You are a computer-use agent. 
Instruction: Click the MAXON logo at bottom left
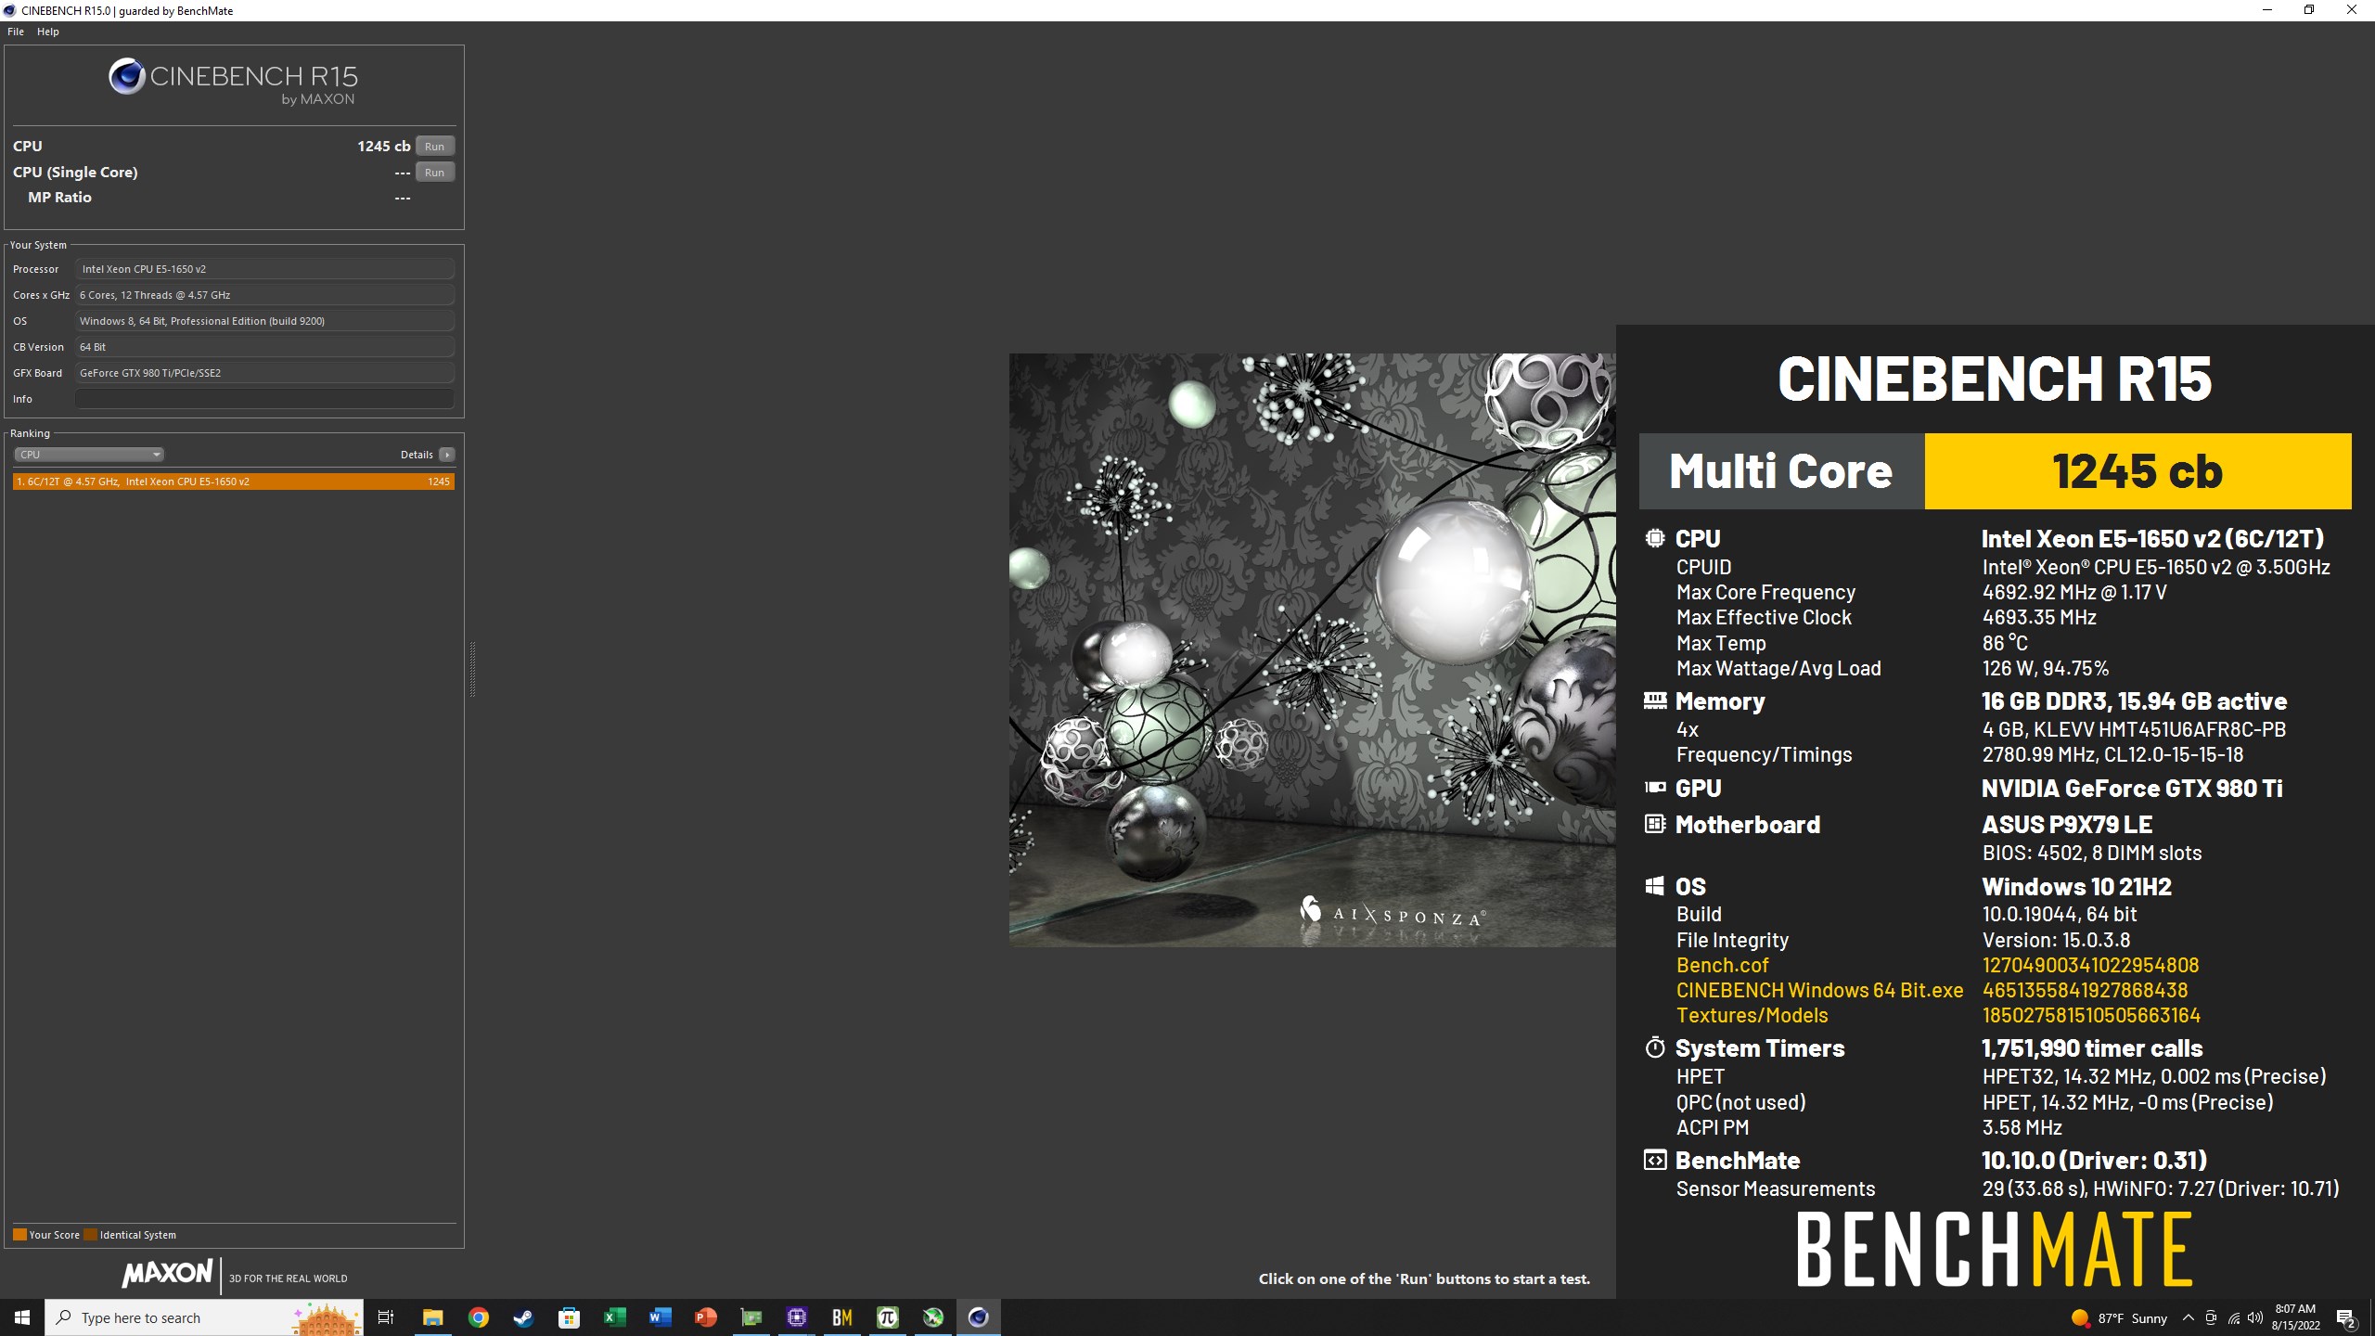click(x=167, y=1273)
